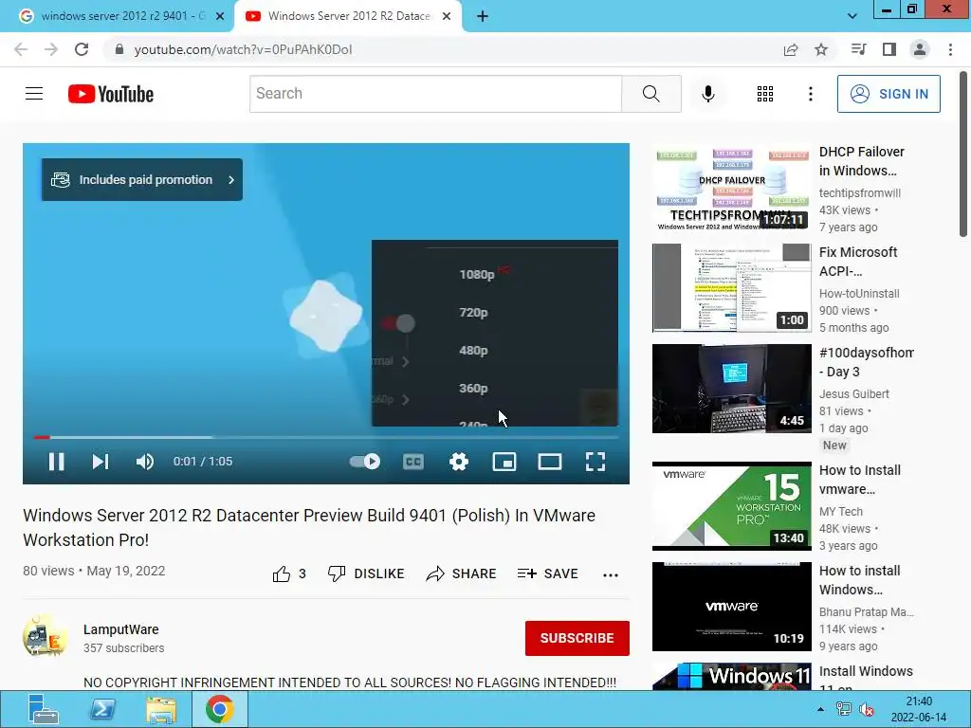Close the Google search tab
The height and width of the screenshot is (728, 971).
220,16
